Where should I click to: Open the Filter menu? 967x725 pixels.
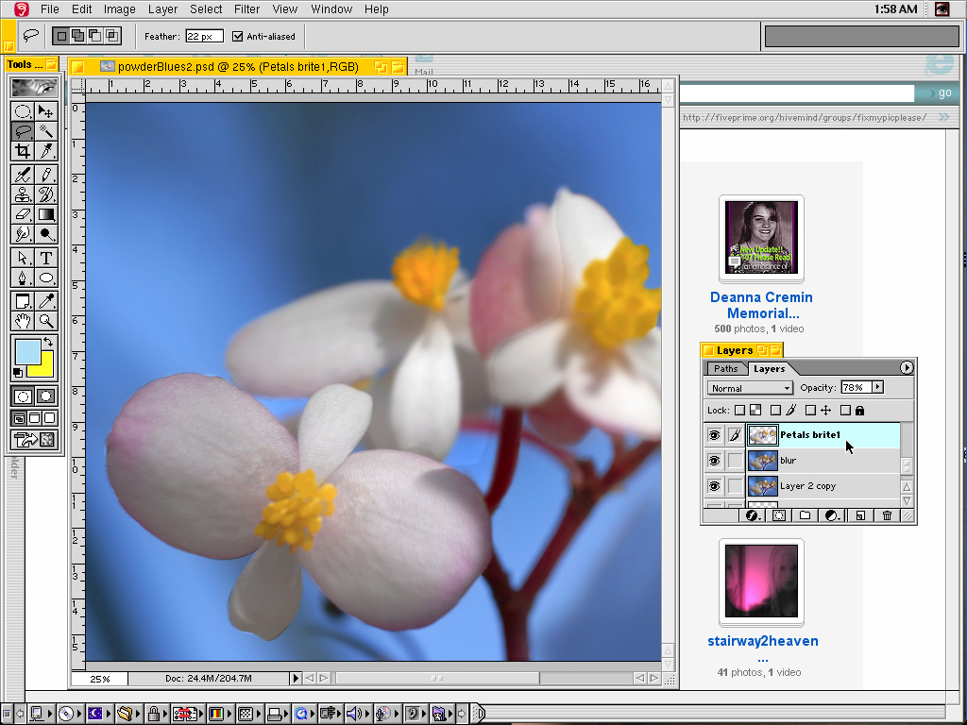click(x=246, y=9)
